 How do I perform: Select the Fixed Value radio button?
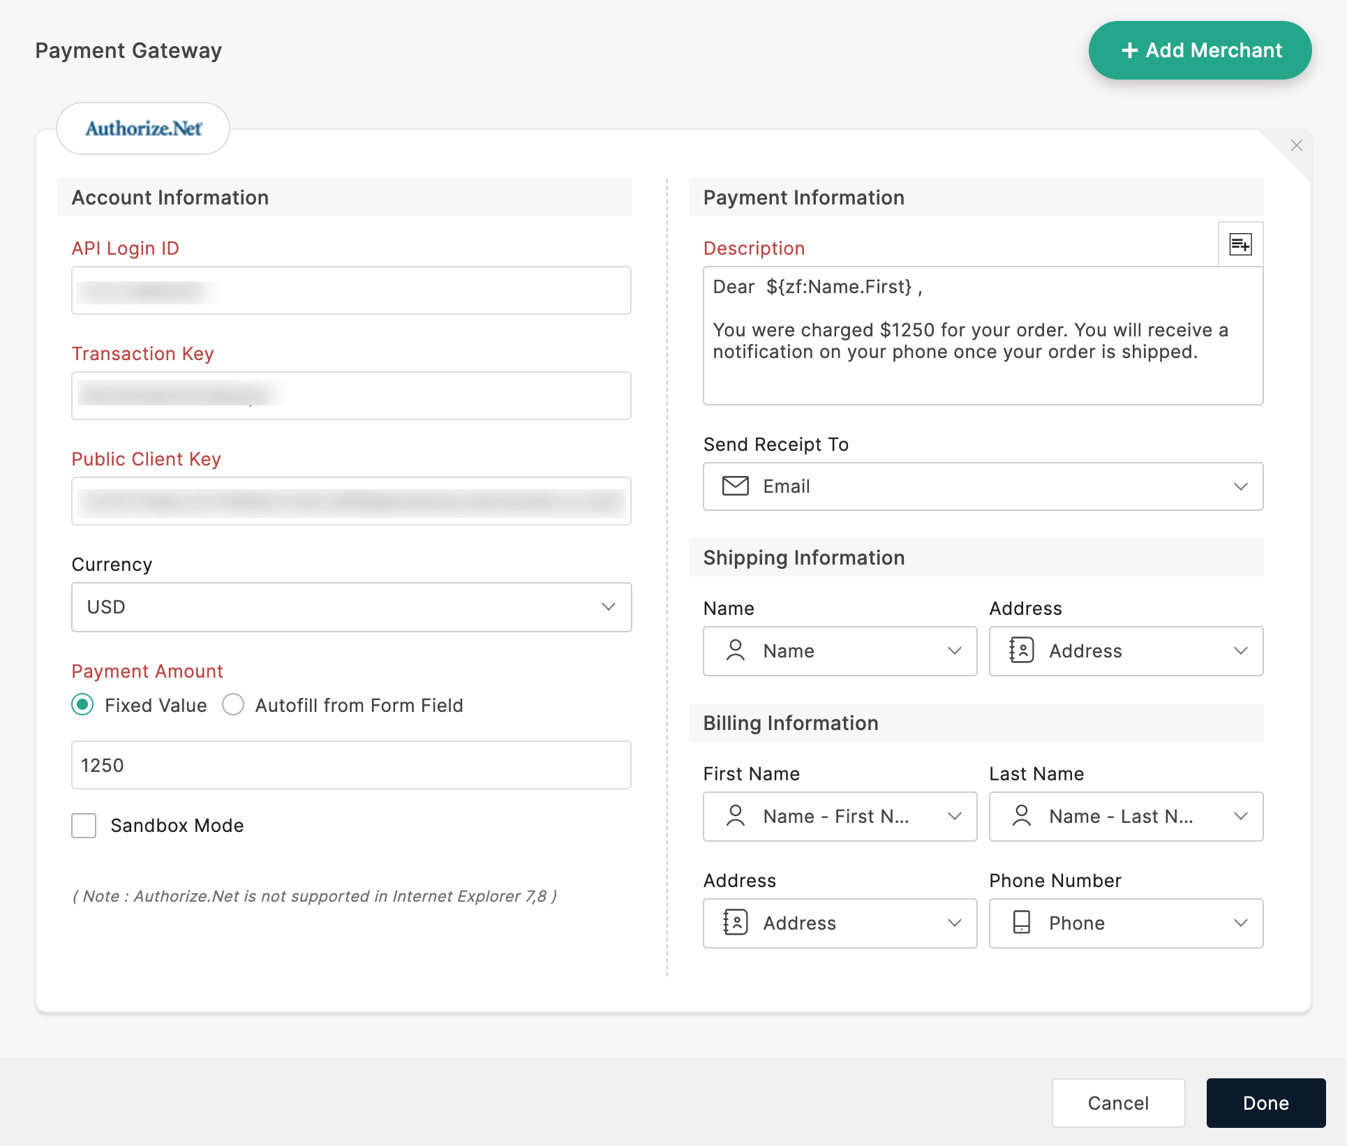point(82,705)
